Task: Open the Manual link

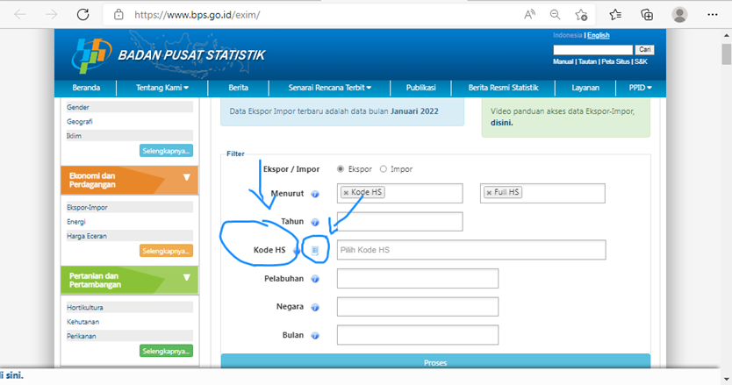Action: tap(563, 61)
